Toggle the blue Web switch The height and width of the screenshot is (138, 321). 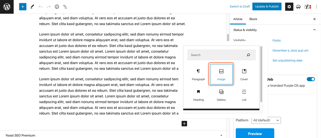[311, 79]
